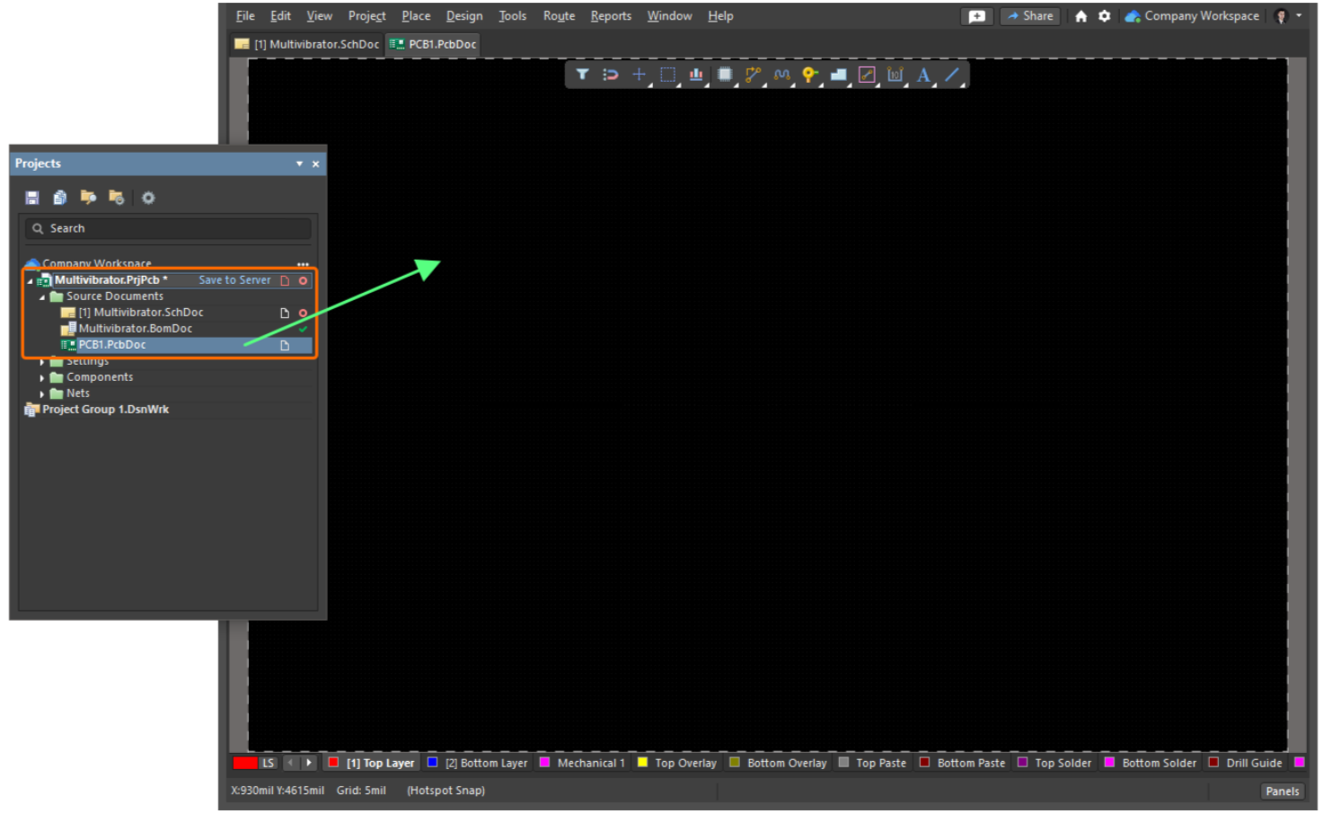Click the Share button

(1030, 16)
